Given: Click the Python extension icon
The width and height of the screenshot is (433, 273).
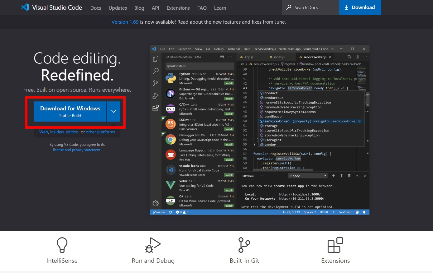Looking at the screenshot, I should (171, 78).
